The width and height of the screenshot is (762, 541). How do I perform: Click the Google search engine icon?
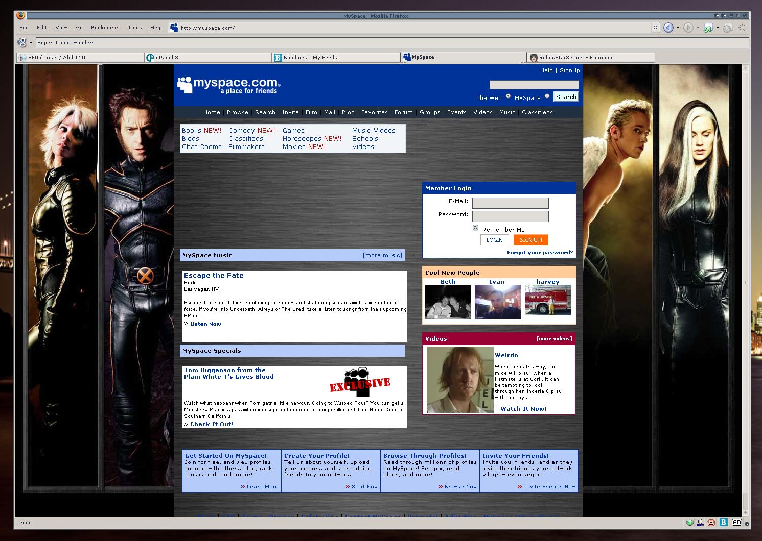[x=22, y=43]
